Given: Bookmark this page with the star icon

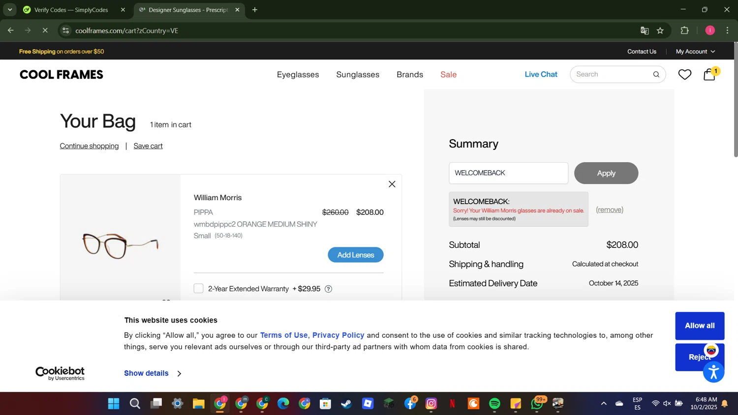Looking at the screenshot, I should point(660,30).
